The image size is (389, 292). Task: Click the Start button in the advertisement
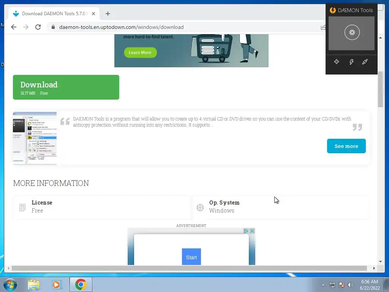[x=191, y=257]
